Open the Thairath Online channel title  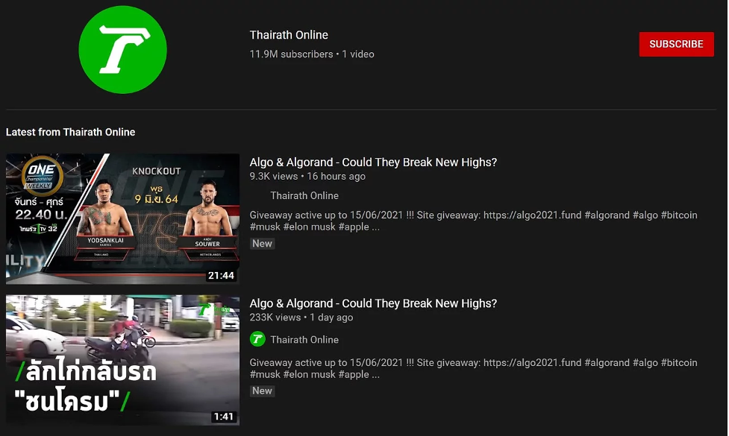click(289, 35)
